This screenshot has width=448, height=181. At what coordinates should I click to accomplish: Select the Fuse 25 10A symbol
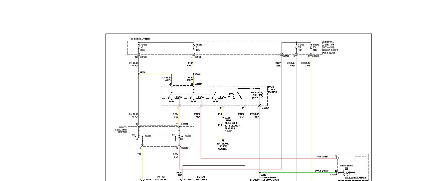pos(296,47)
